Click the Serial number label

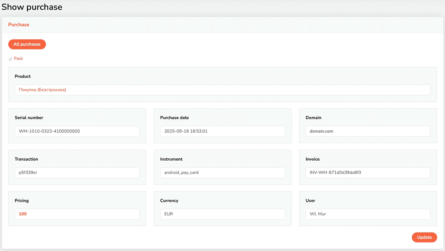pos(29,118)
